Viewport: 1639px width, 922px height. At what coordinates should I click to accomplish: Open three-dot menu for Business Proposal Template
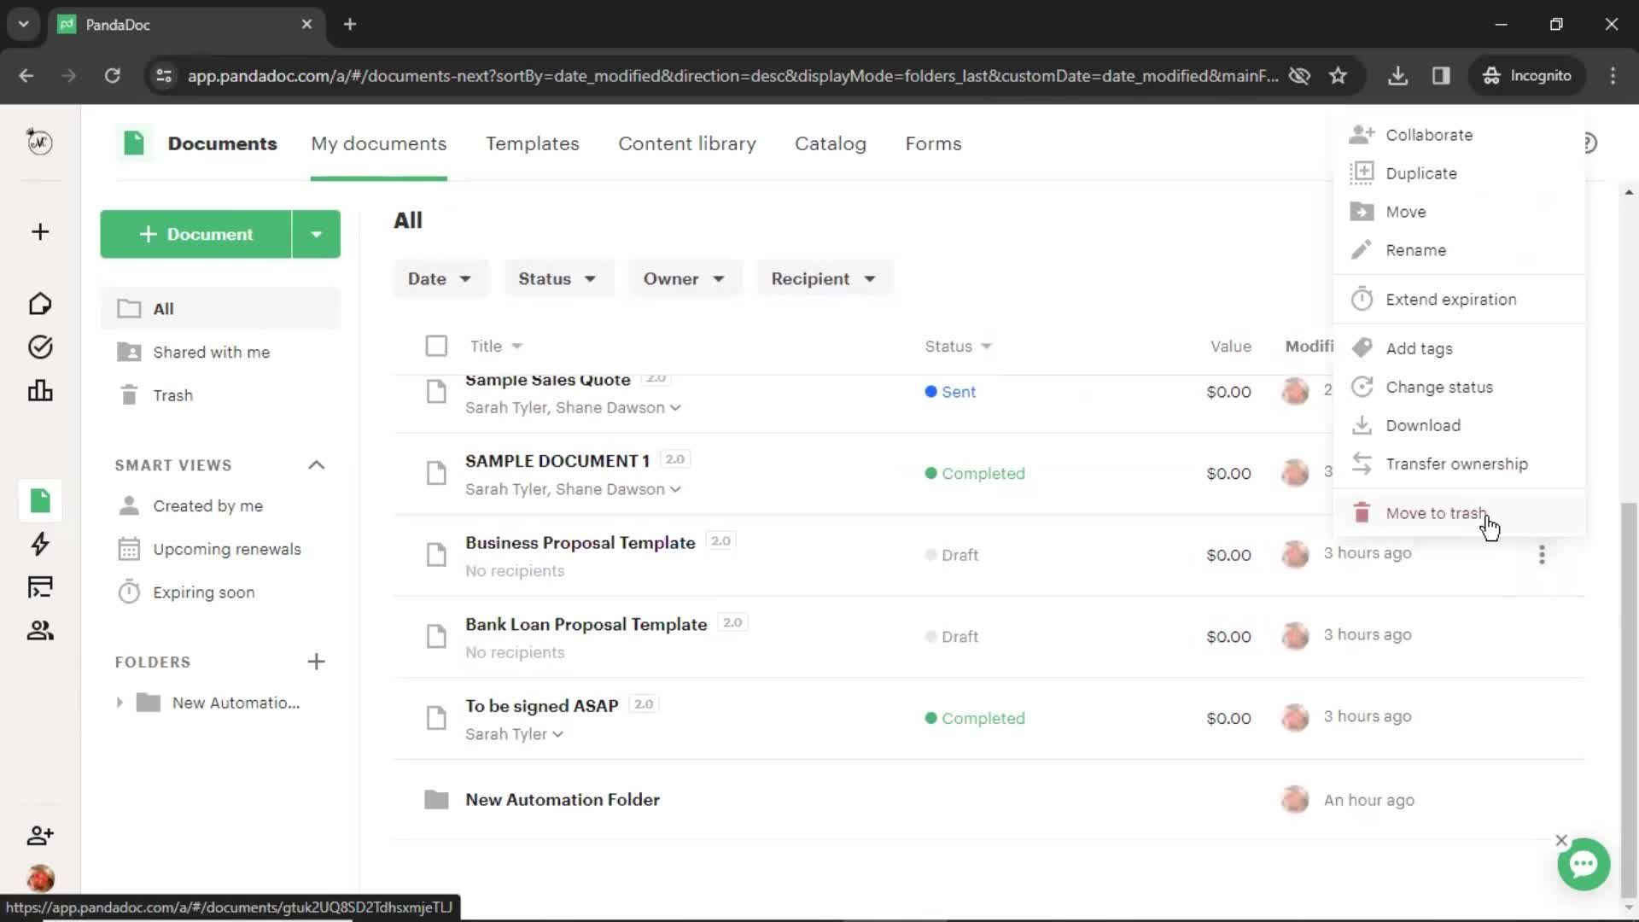[x=1542, y=555]
